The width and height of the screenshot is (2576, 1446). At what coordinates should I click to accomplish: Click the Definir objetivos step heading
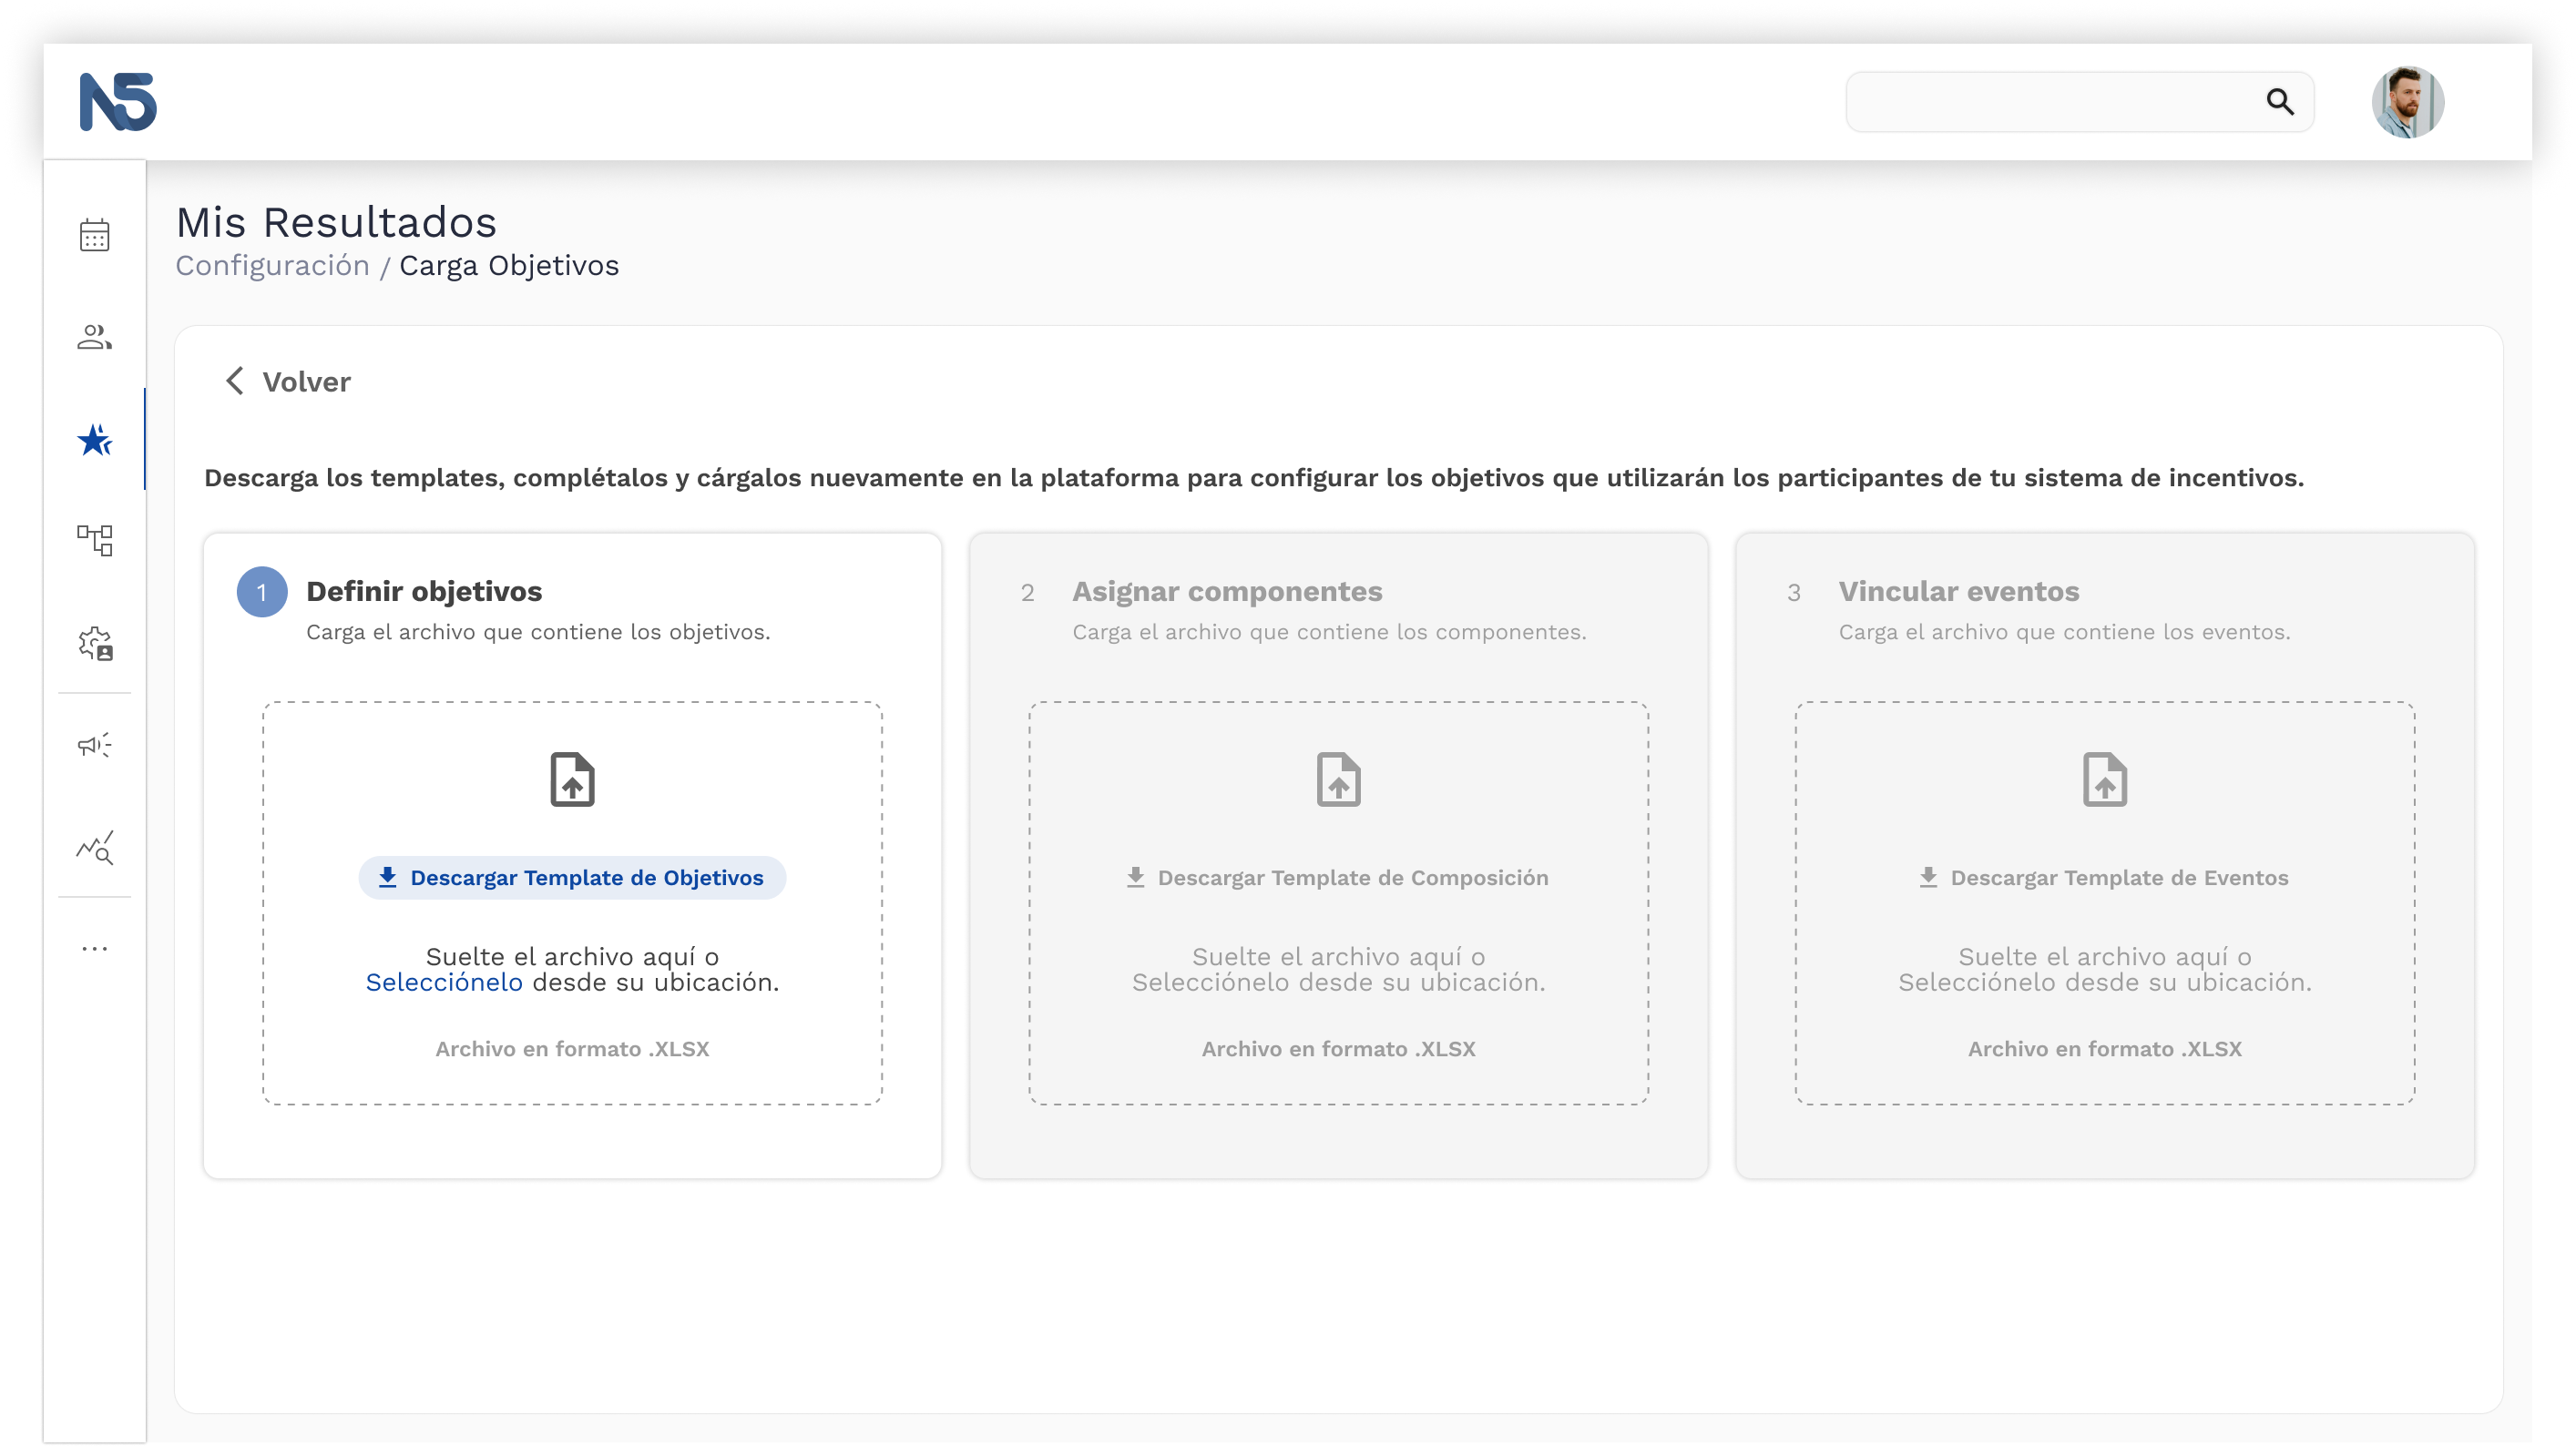click(424, 591)
